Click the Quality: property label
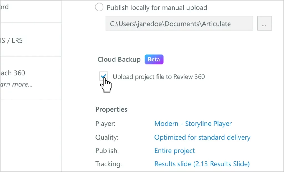Screen dimensions: 284x172 click(106, 137)
